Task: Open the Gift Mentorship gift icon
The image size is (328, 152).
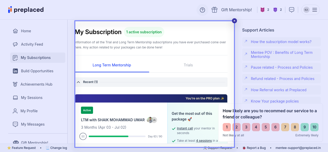Action: pyautogui.click(x=214, y=10)
